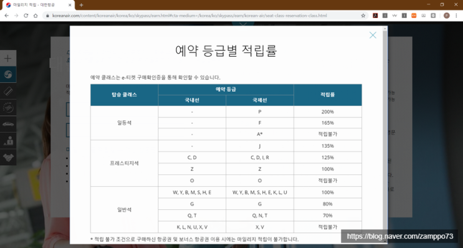Click the domestic C, D cell
The height and width of the screenshot is (248, 463).
point(192,158)
